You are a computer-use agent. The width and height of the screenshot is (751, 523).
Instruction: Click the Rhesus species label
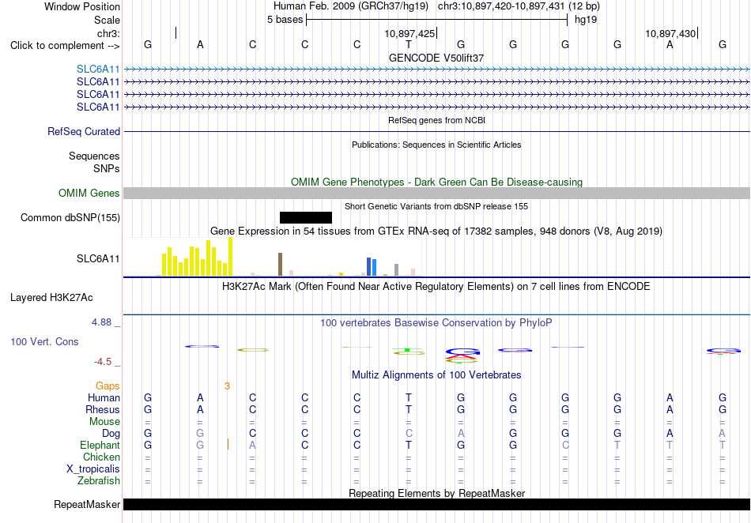click(x=103, y=409)
